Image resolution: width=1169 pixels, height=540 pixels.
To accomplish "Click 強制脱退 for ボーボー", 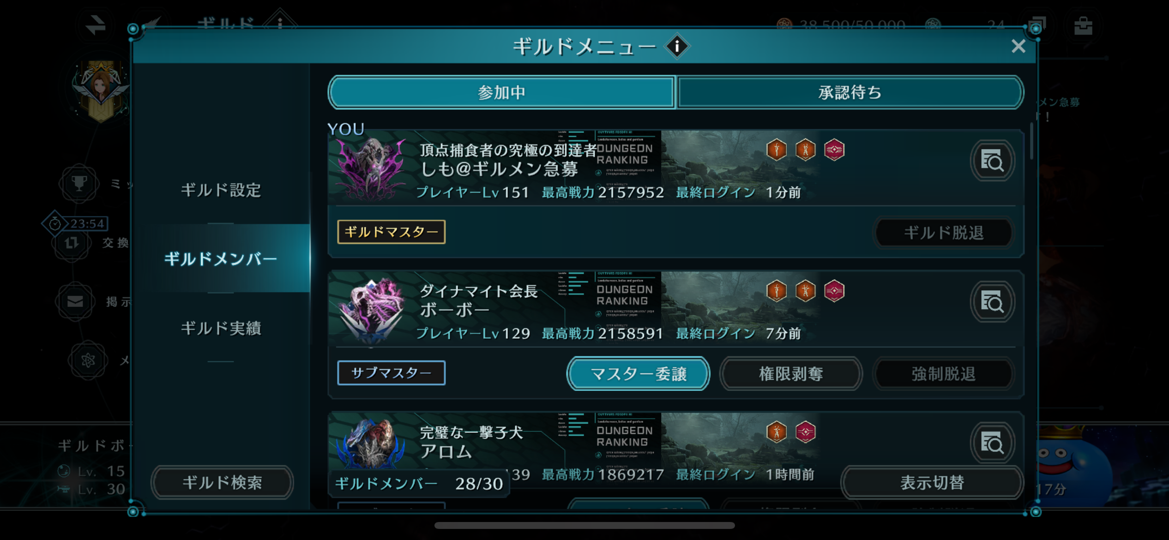I will coord(943,373).
